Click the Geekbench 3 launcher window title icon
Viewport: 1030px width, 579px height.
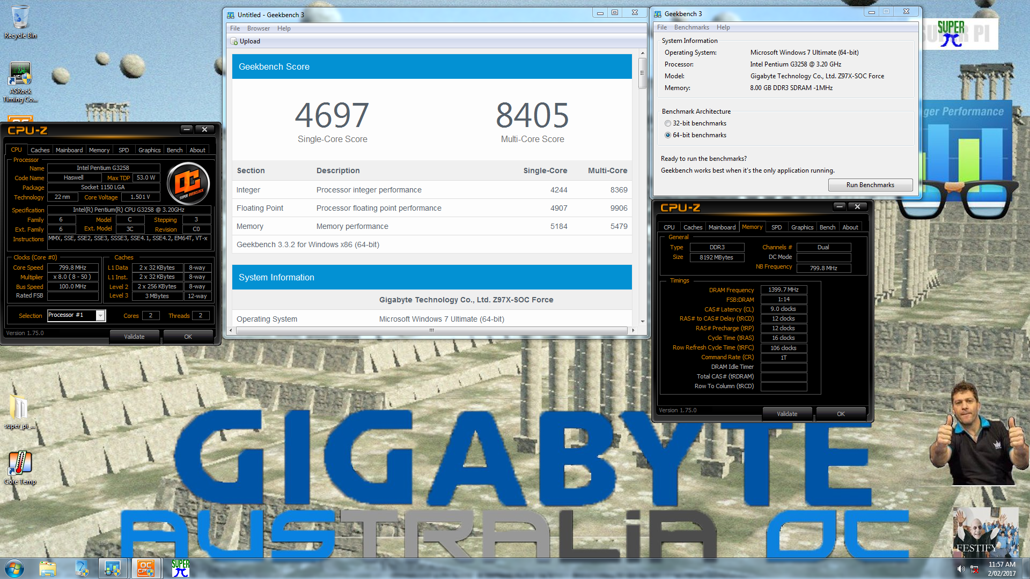[658, 14]
